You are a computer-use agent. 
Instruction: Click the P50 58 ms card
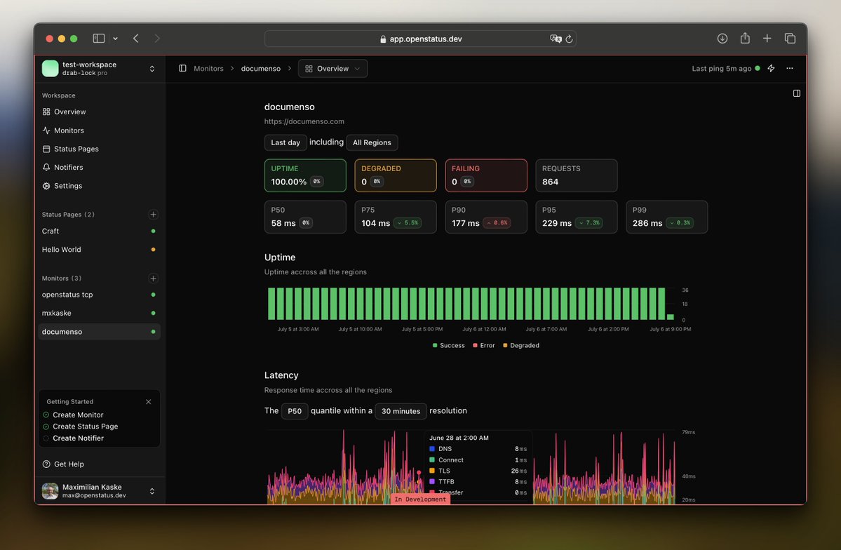pyautogui.click(x=305, y=217)
